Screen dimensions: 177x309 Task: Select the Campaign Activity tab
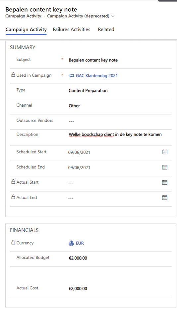click(26, 30)
